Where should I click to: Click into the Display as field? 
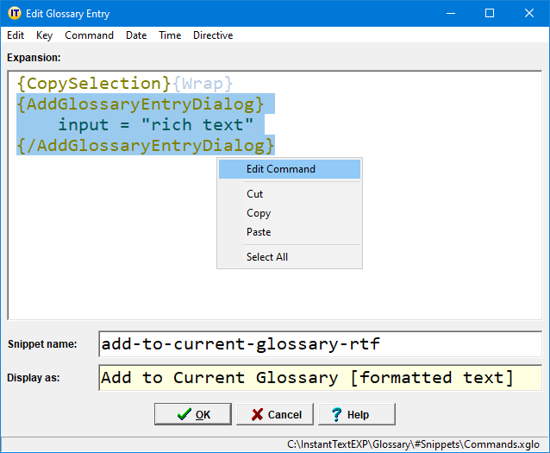click(319, 378)
